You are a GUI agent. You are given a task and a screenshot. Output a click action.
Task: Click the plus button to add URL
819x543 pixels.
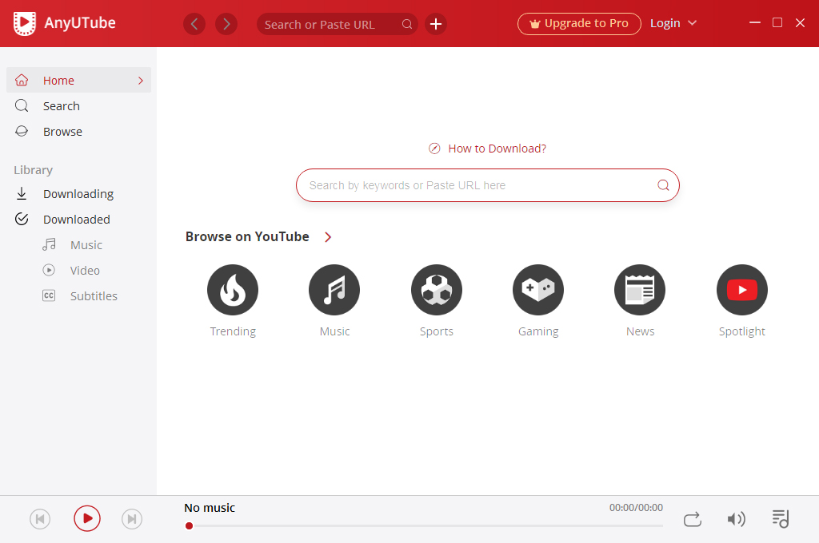(x=436, y=24)
